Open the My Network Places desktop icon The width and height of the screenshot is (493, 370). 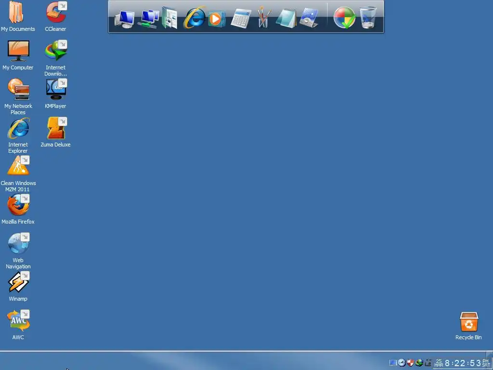(x=18, y=96)
